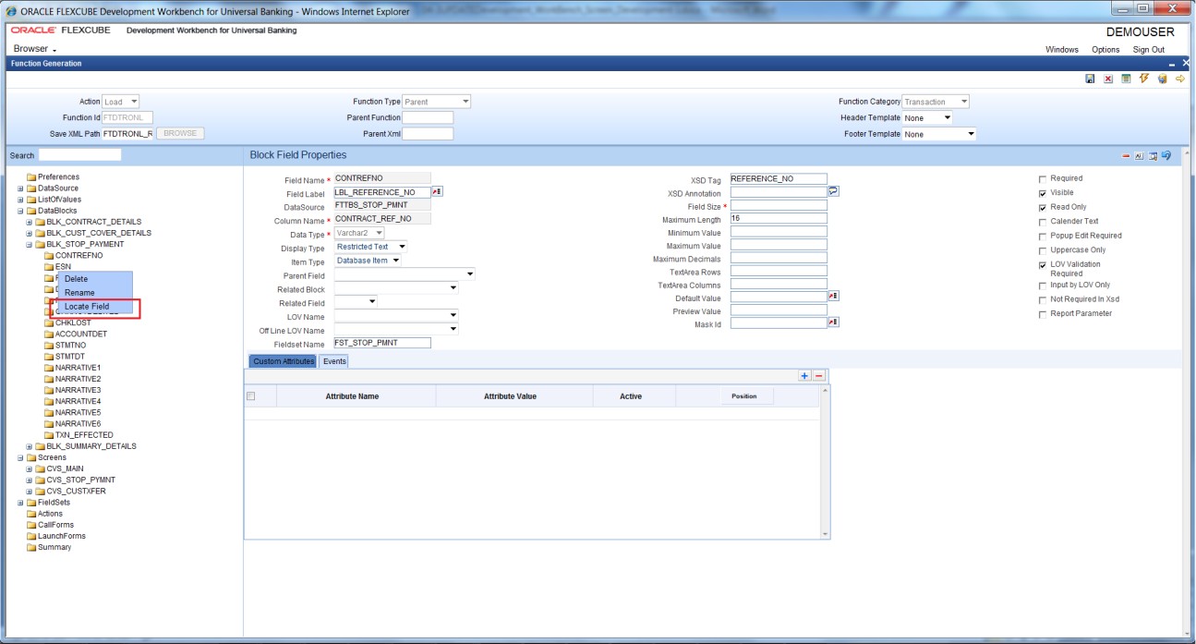Toggle the LOV Validation Required checkbox
1196x644 pixels.
tap(1043, 264)
